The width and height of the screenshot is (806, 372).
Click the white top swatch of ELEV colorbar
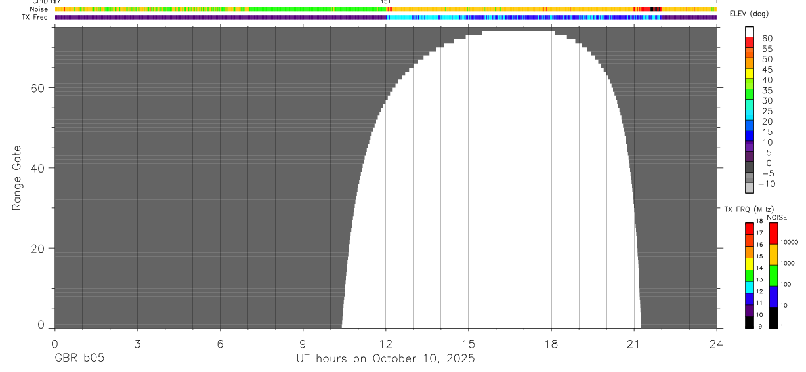click(750, 31)
